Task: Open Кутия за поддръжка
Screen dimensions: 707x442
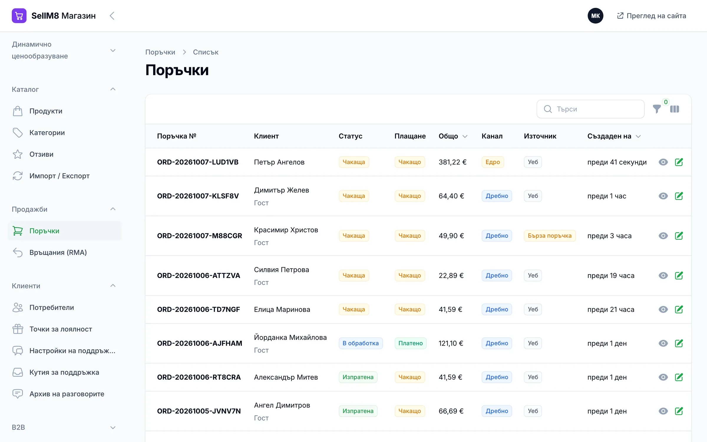Action: [65, 372]
